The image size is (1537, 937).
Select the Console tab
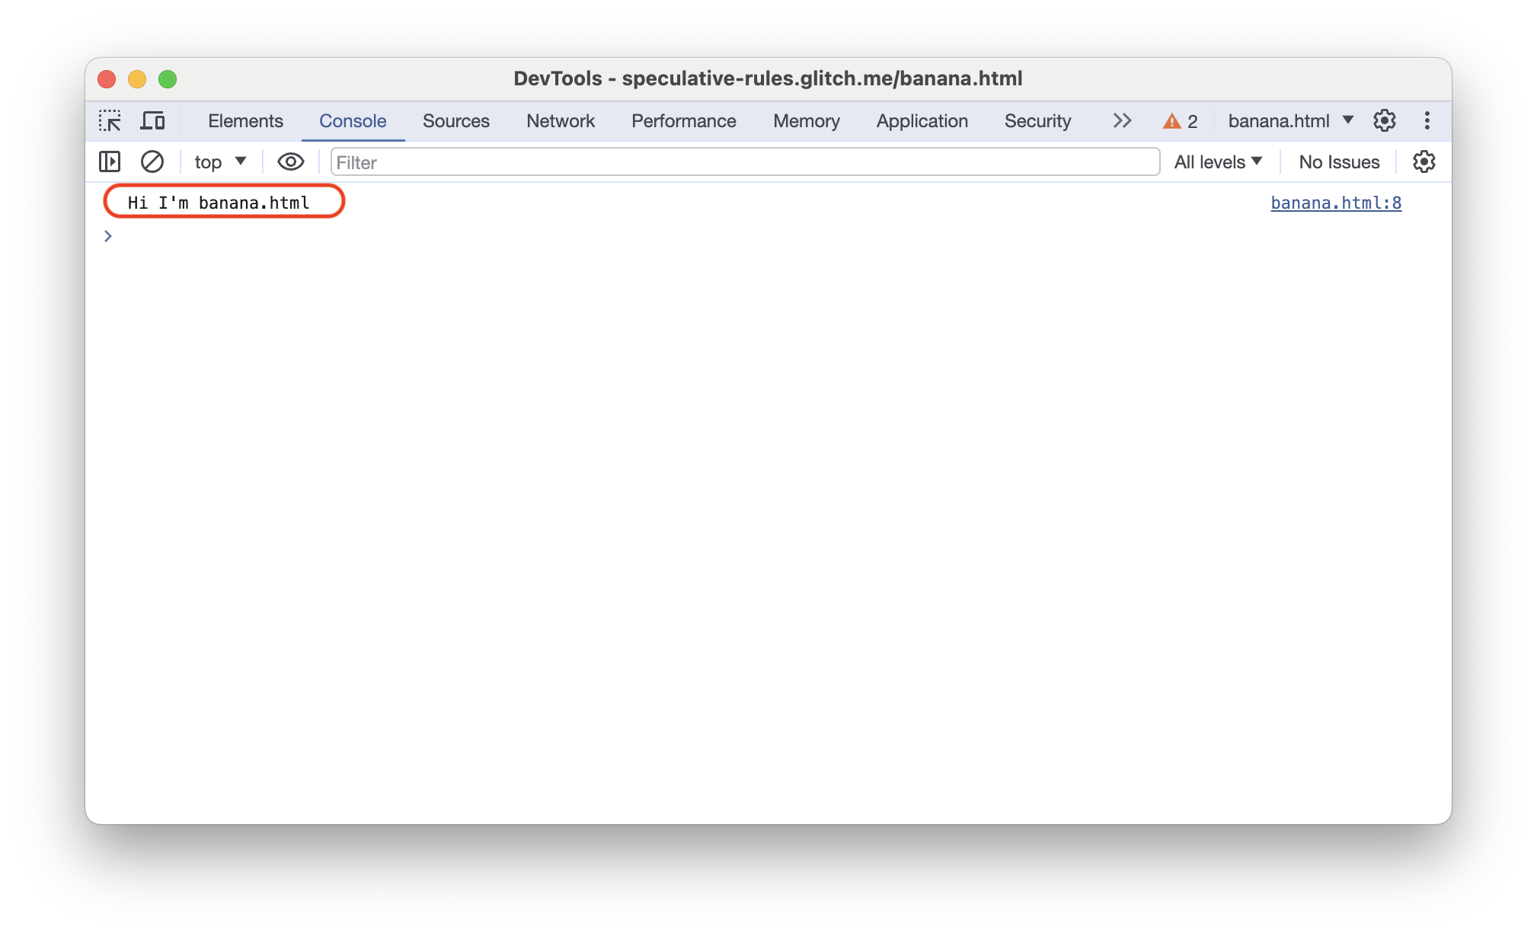(x=353, y=121)
